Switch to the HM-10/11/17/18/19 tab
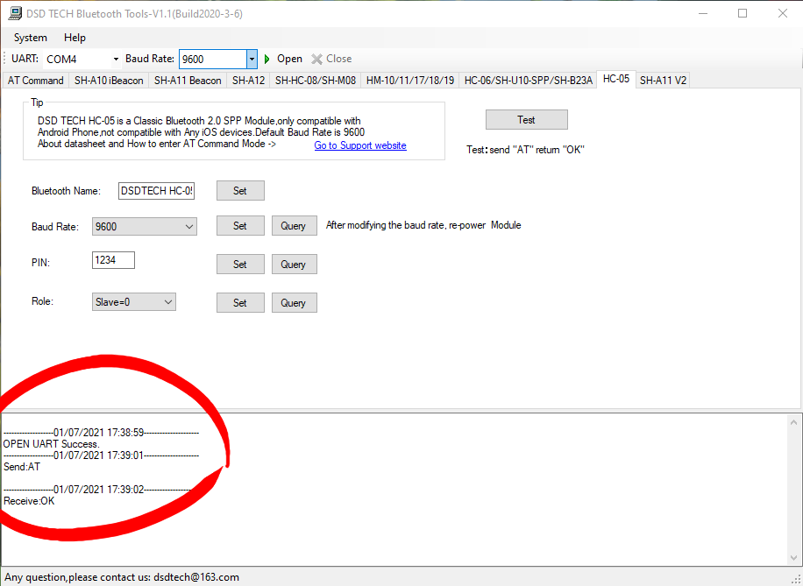The height and width of the screenshot is (586, 803). pos(410,81)
